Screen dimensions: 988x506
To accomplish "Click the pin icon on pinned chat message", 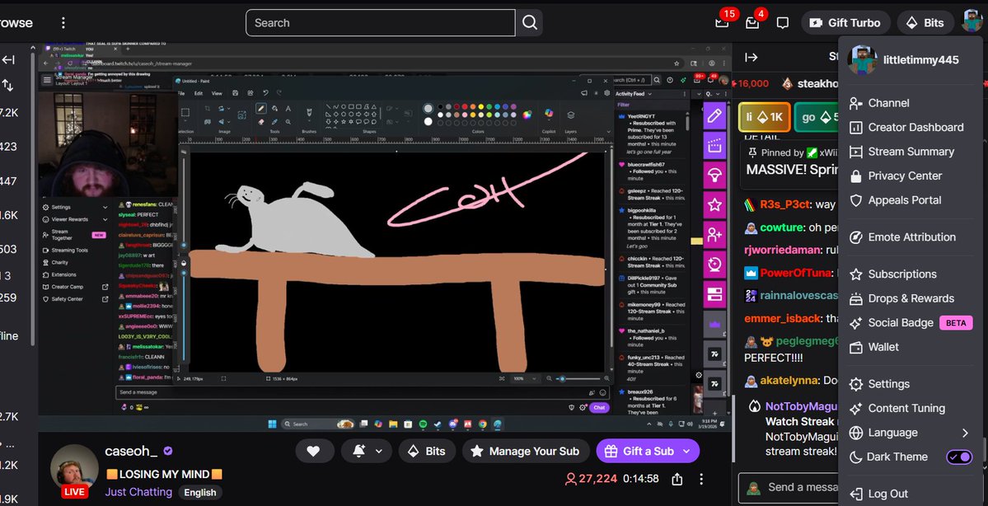I will 752,152.
